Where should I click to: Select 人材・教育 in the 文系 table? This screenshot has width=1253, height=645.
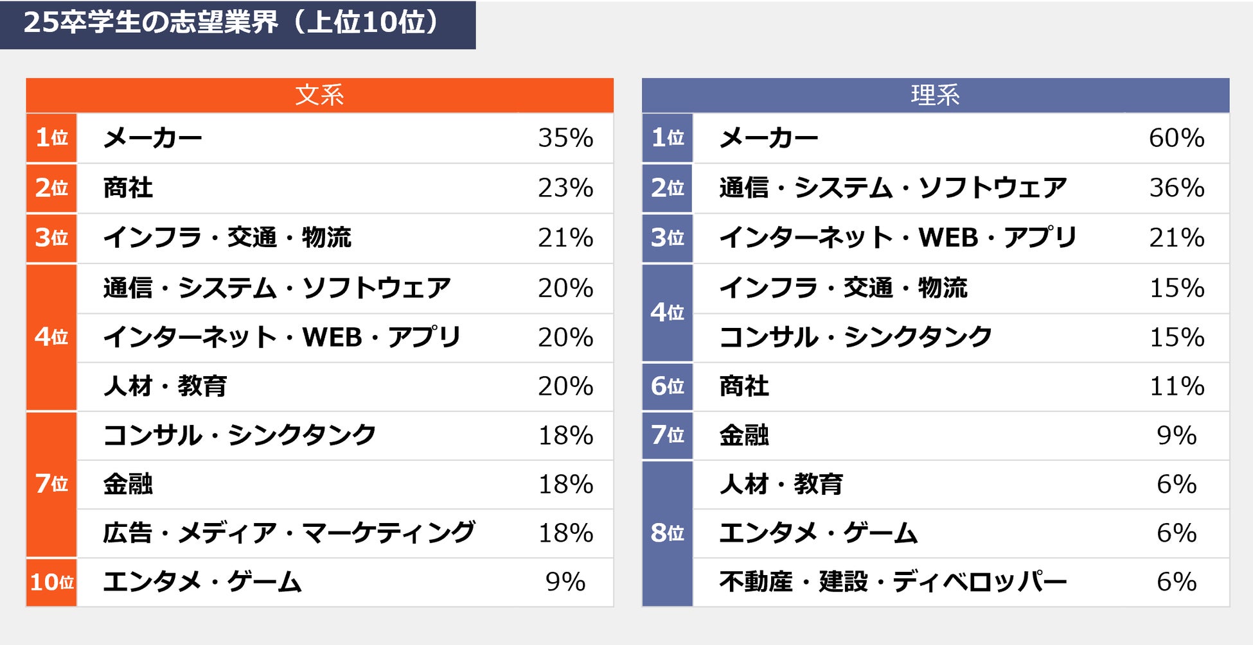coord(165,386)
